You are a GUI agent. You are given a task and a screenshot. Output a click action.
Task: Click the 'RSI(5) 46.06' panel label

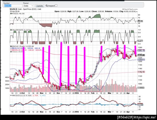click(x=18, y=14)
